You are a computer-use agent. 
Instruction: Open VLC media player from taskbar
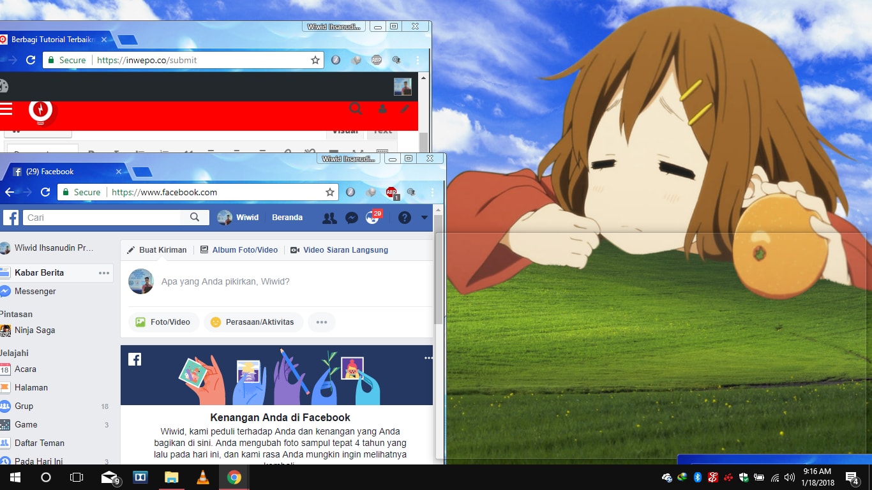point(202,477)
